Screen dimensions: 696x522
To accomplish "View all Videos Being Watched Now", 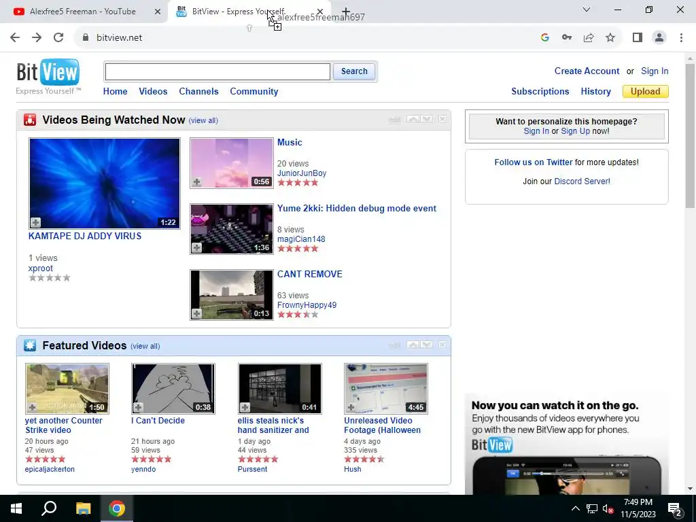I will pyautogui.click(x=203, y=120).
